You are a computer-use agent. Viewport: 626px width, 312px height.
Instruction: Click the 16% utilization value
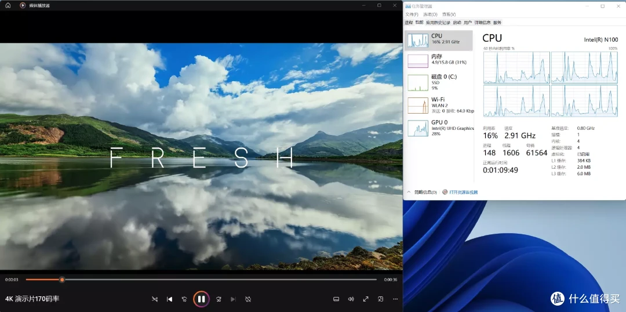tap(490, 136)
